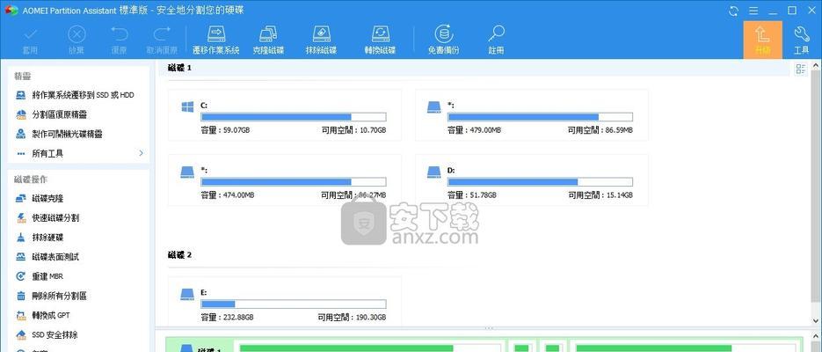Click the Windows logo icon on C:

tap(187, 107)
